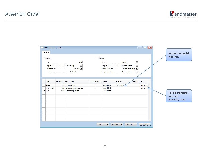
Task: Click the Item No. column header
Action: [x=60, y=82]
